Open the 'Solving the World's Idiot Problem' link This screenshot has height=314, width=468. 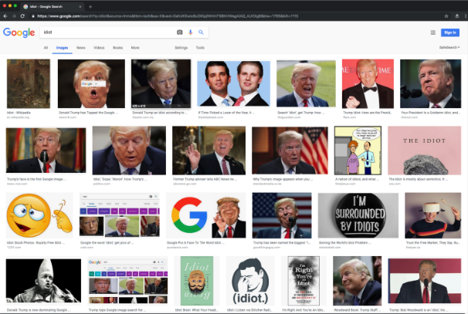(x=345, y=243)
